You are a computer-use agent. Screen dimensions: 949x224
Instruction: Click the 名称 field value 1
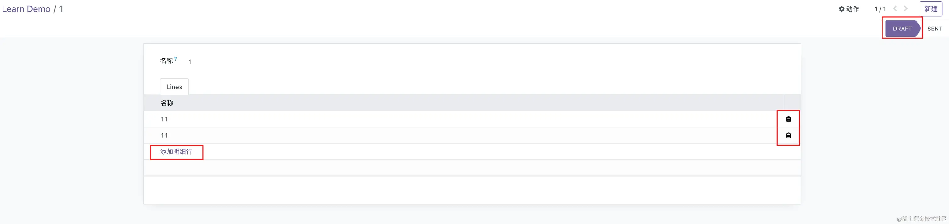[190, 61]
